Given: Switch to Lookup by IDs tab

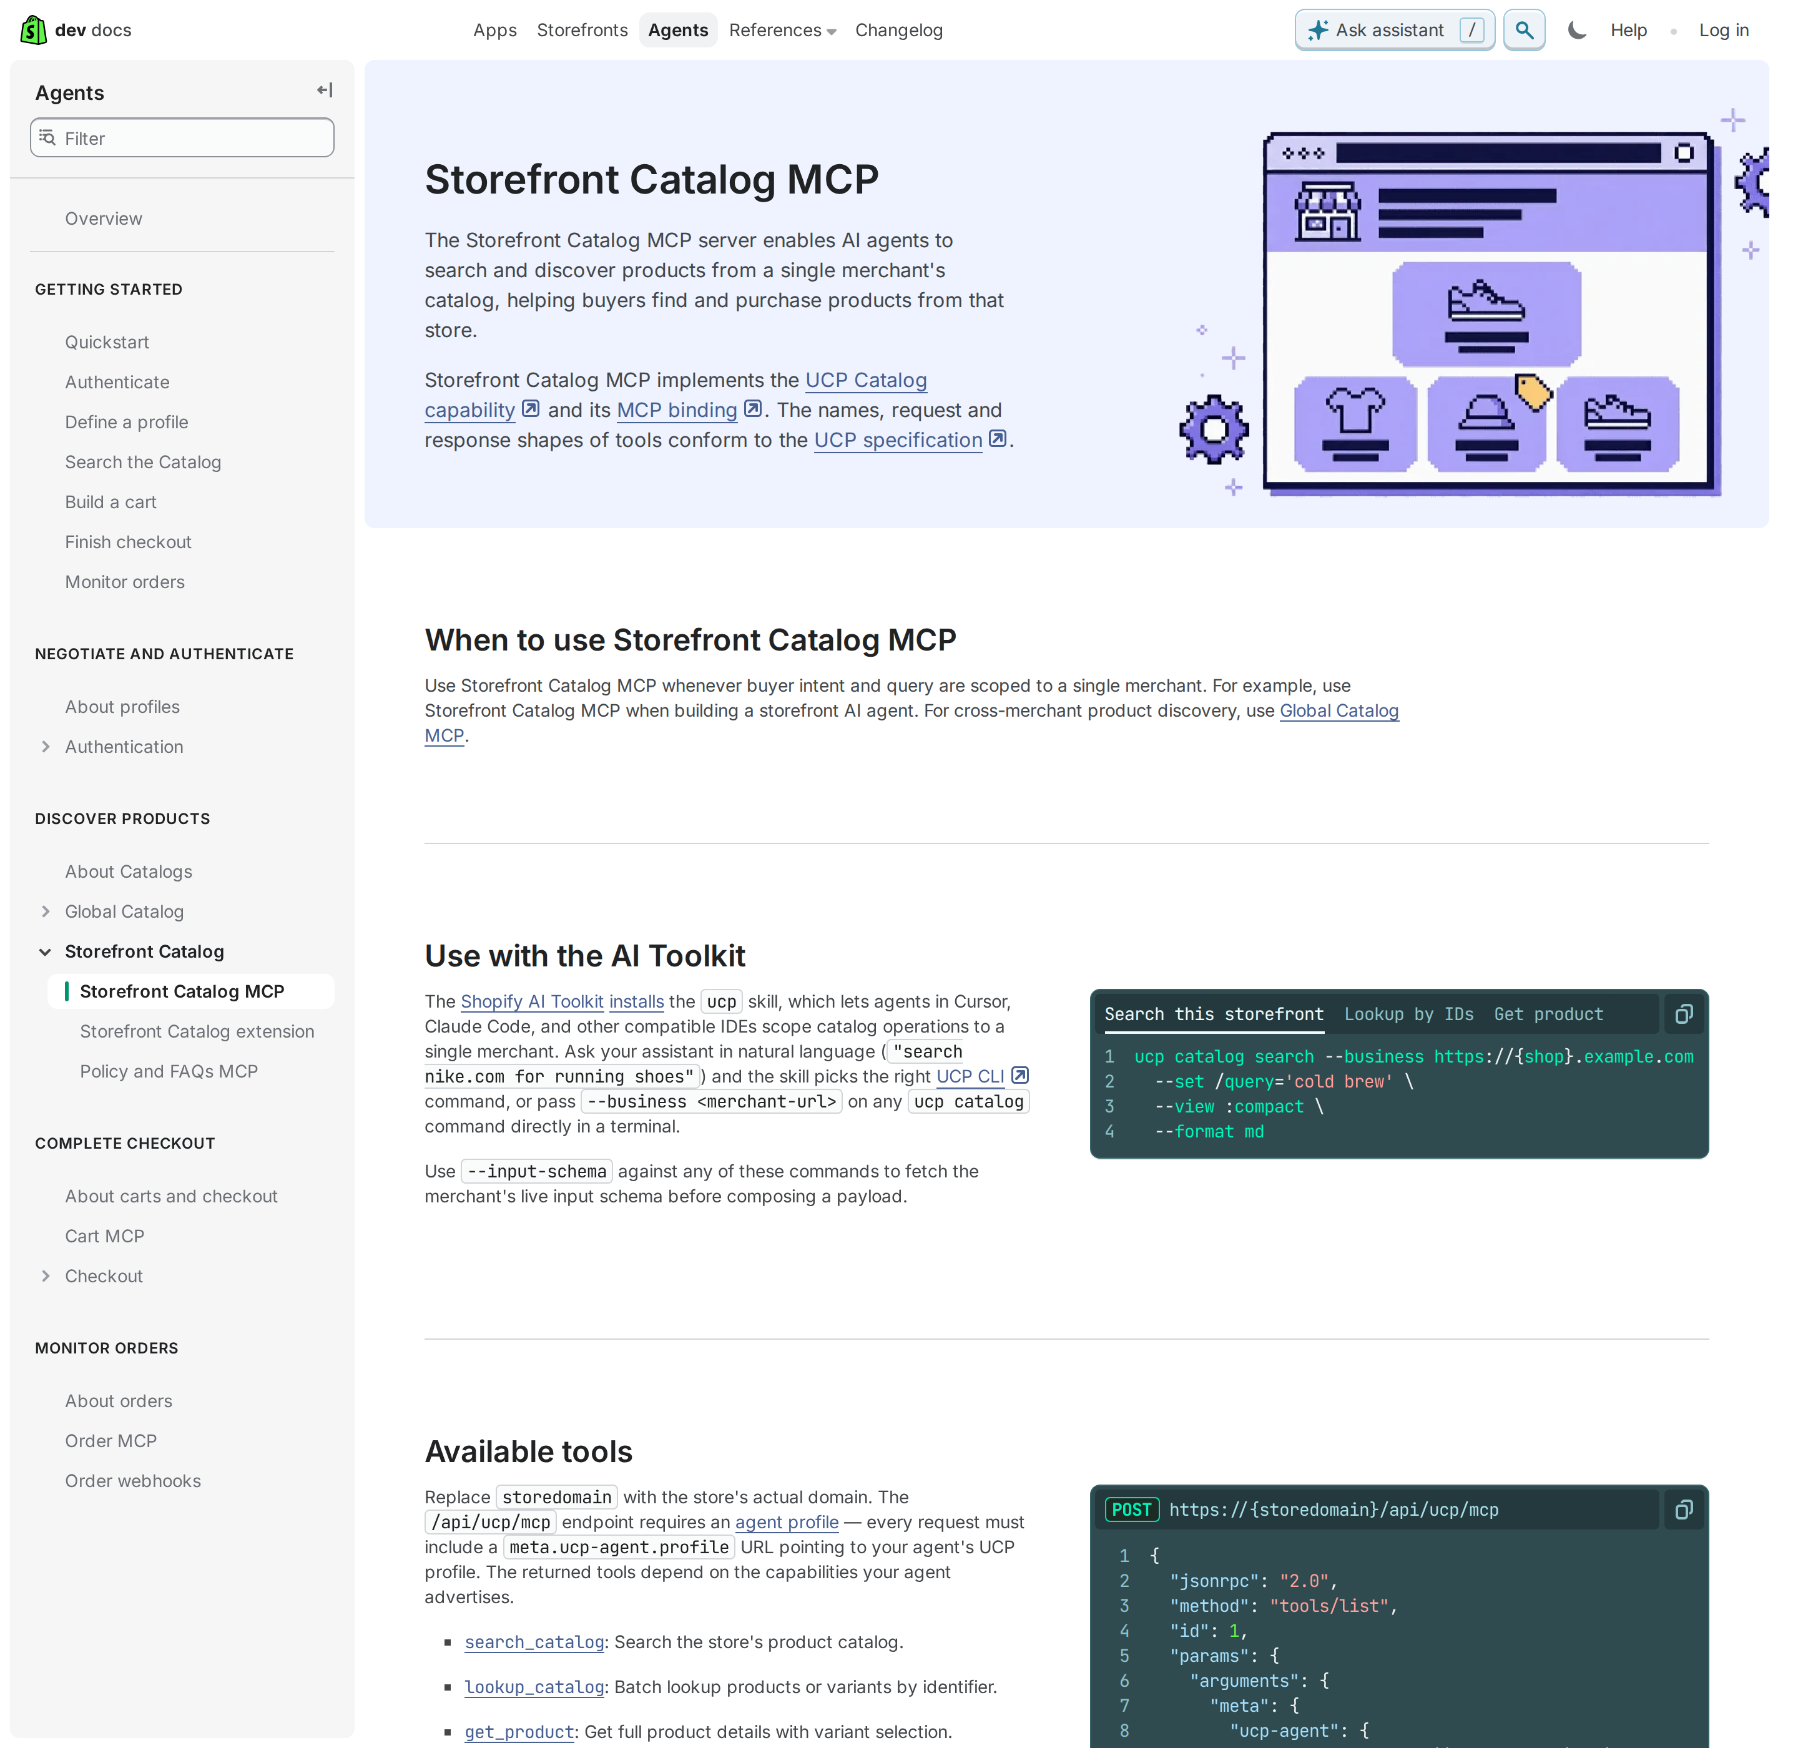Looking at the screenshot, I should [x=1408, y=1014].
